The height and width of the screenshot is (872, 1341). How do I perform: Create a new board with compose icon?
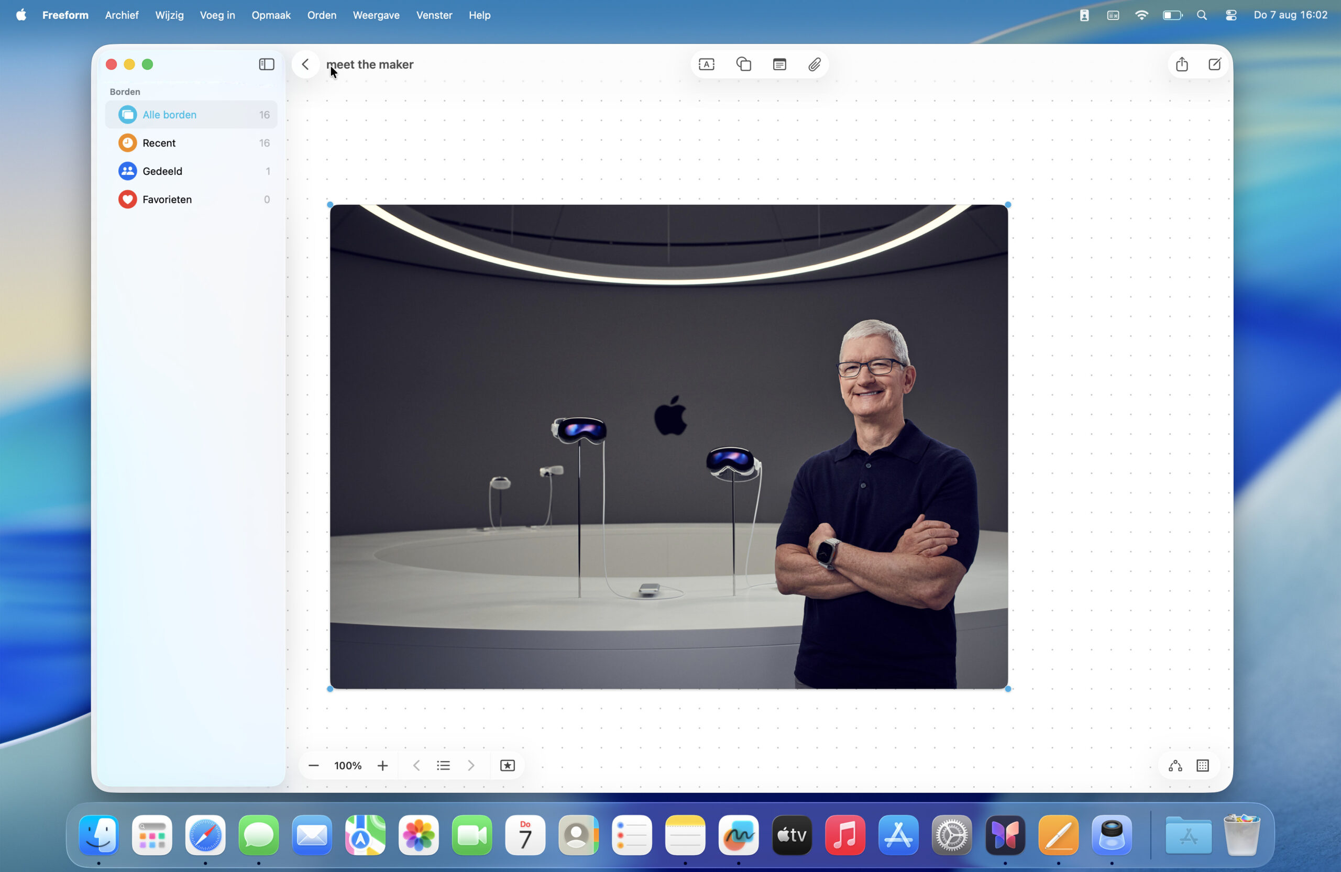point(1214,64)
